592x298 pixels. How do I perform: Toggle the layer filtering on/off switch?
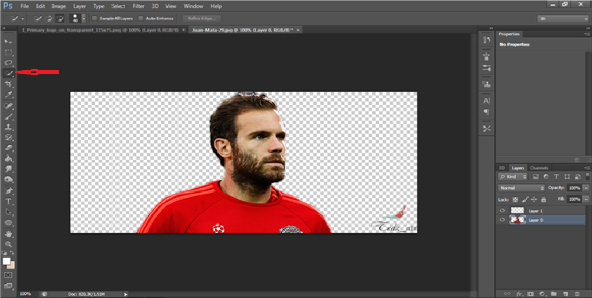587,177
